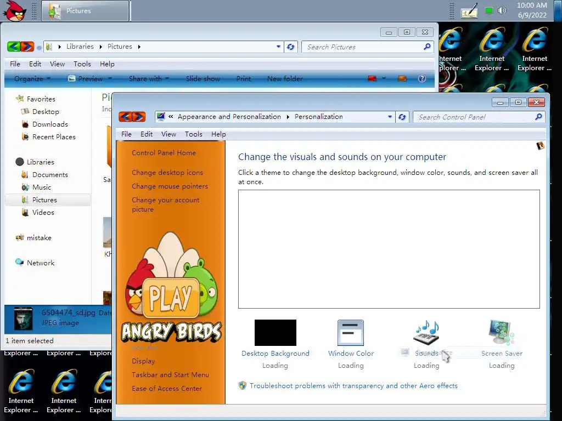Open the Sounds settings icon
This screenshot has width=562, height=421.
coord(426,333)
